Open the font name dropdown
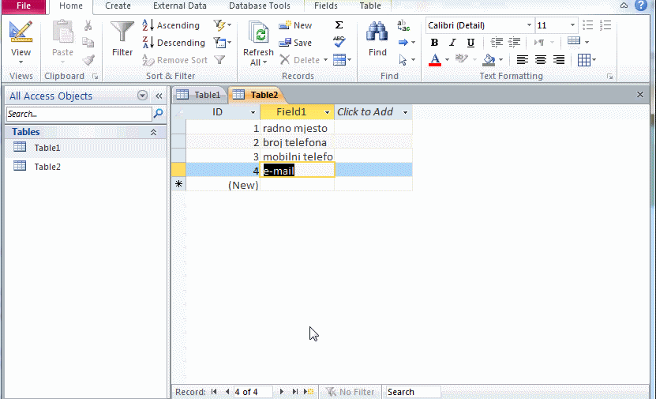The width and height of the screenshot is (656, 399). (528, 25)
